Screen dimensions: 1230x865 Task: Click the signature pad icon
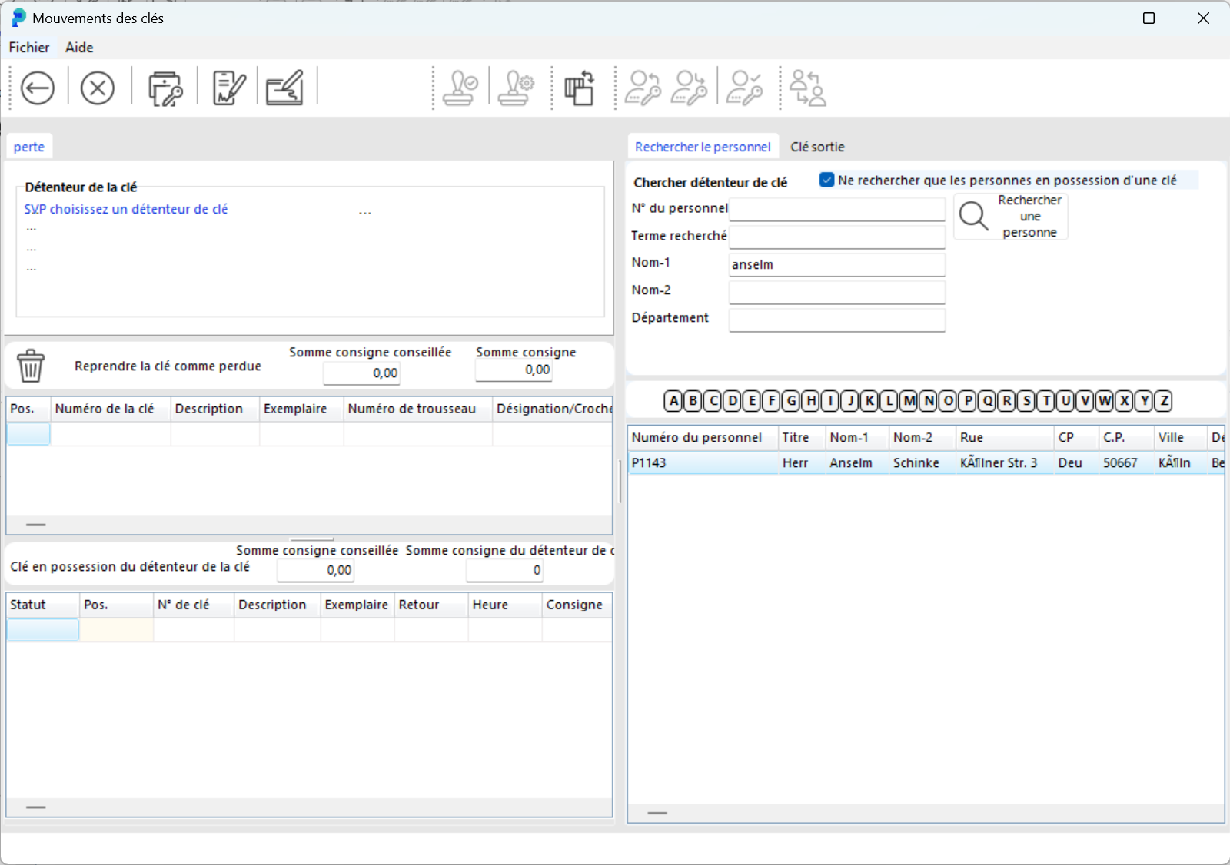click(285, 88)
